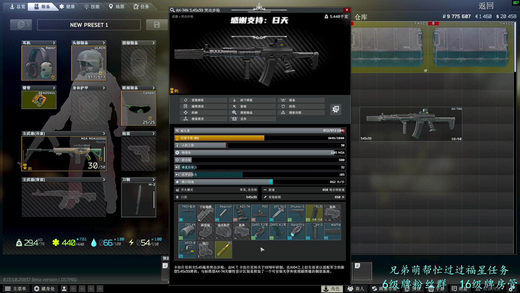Click 装备 equip option
The width and height of the screenshot is (520, 293).
[x=301, y=100]
